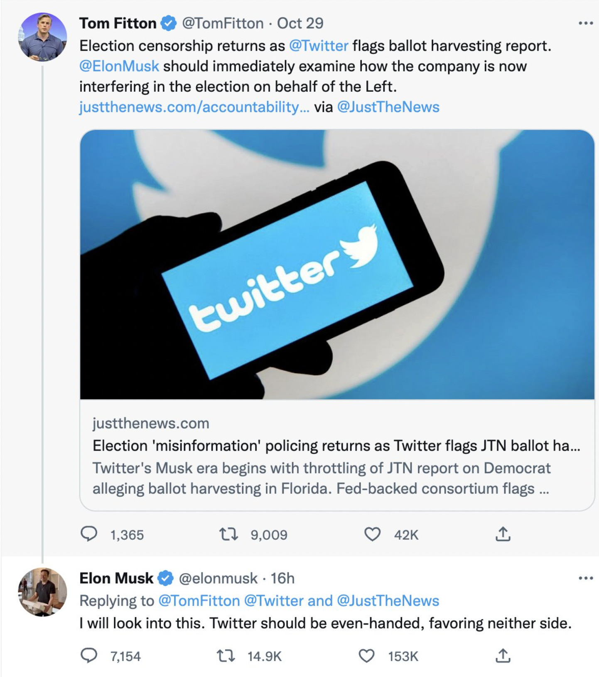Open more options on Tom Fitton's tweet
This screenshot has width=599, height=677.
point(585,23)
